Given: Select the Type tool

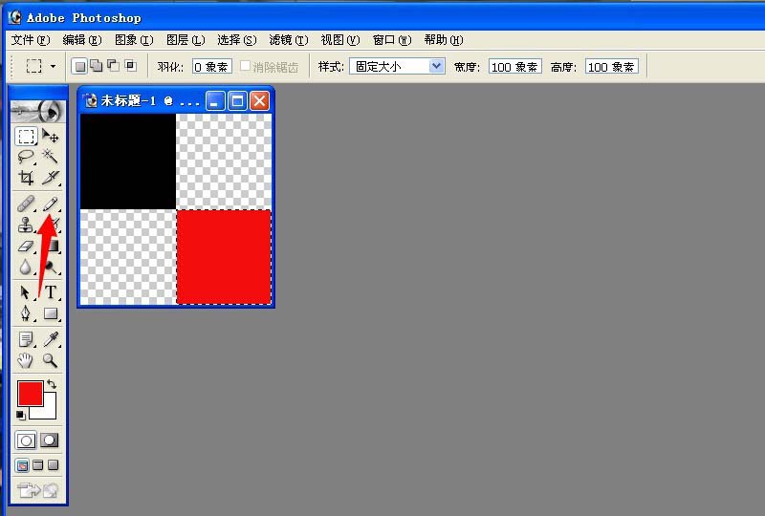Looking at the screenshot, I should click(51, 292).
